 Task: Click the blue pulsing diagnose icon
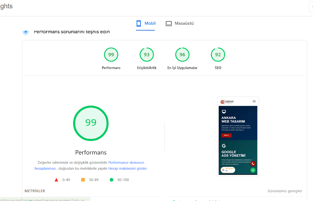[25, 32]
